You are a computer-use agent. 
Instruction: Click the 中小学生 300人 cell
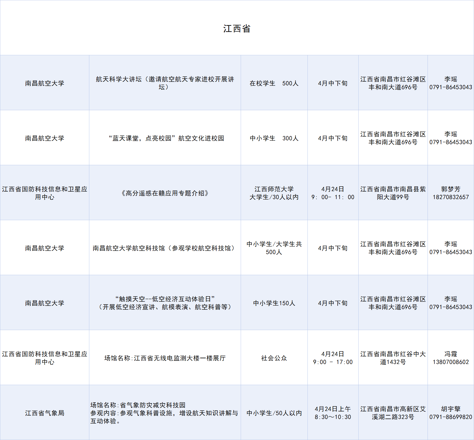pyautogui.click(x=274, y=138)
